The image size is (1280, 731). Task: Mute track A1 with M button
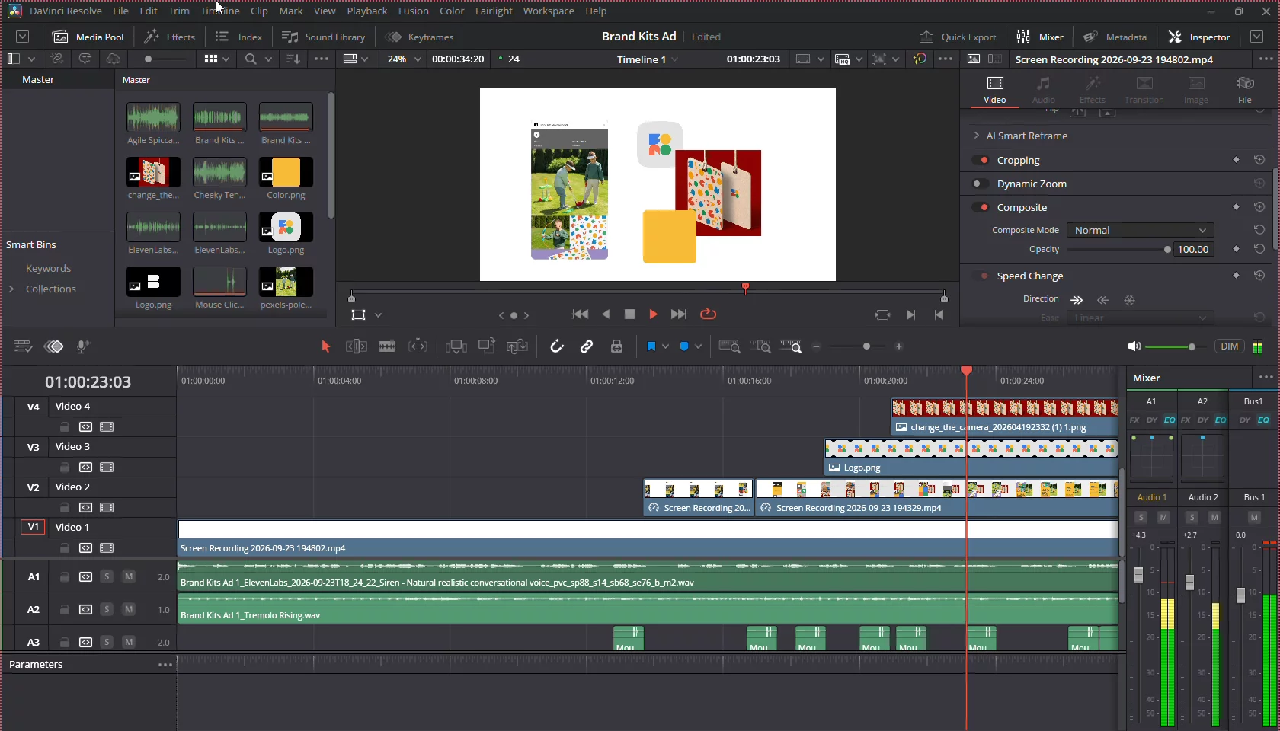[x=129, y=576]
